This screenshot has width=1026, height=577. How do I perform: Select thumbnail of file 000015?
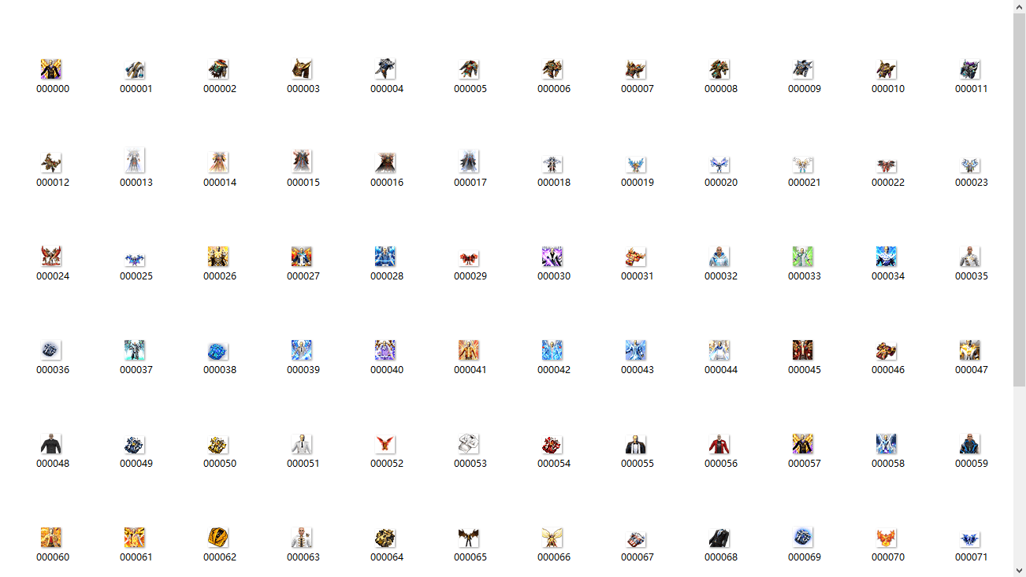pyautogui.click(x=303, y=161)
